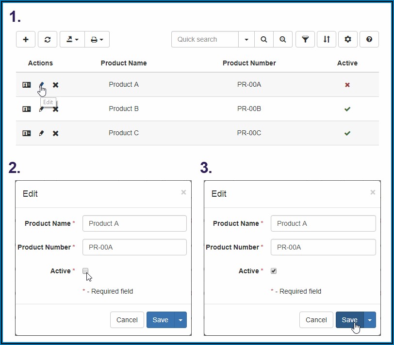Check the unchecked Active checkbox in Edit dialog
Image resolution: width=394 pixels, height=345 pixels.
tap(85, 271)
